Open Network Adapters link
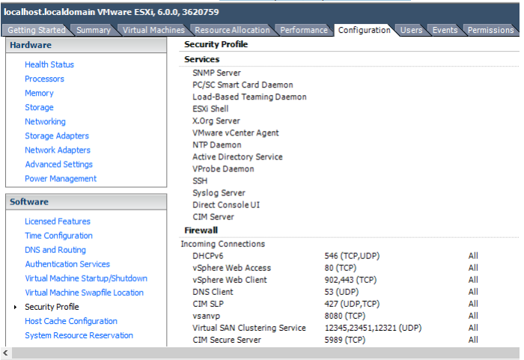Image resolution: width=524 pixels, height=360 pixels. pos(58,150)
